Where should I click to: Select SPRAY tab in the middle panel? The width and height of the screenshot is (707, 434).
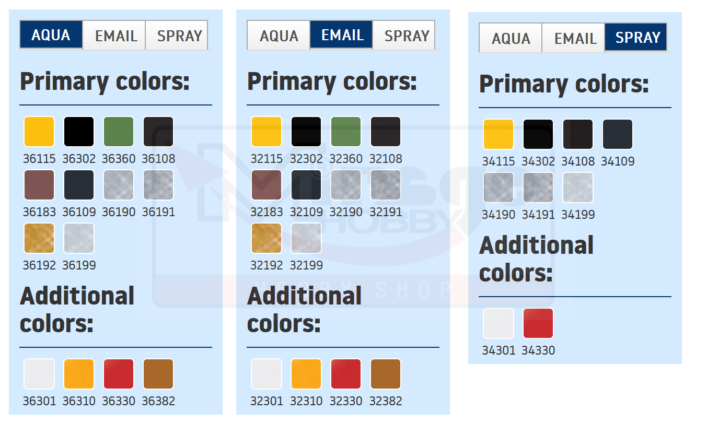(x=406, y=36)
